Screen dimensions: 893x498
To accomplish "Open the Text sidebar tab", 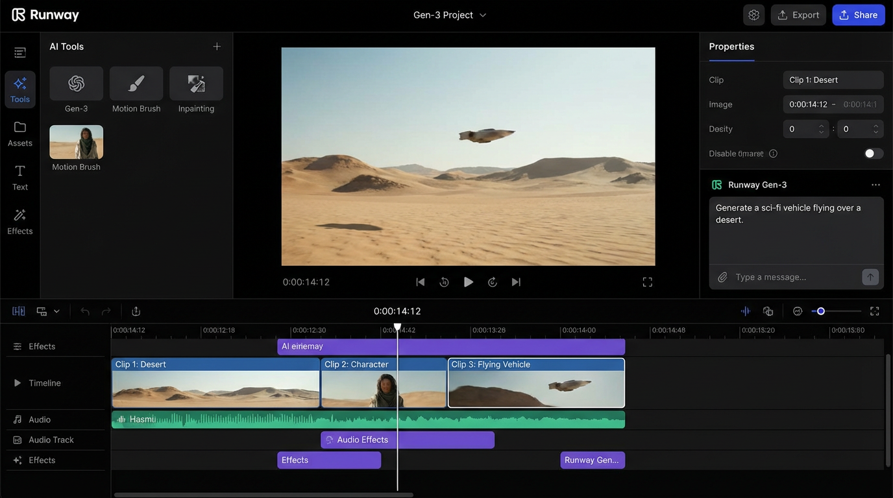I will tap(20, 177).
